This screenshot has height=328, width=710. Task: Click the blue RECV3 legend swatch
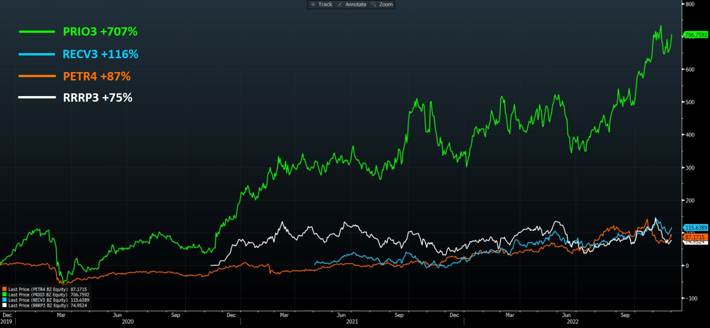5,300
